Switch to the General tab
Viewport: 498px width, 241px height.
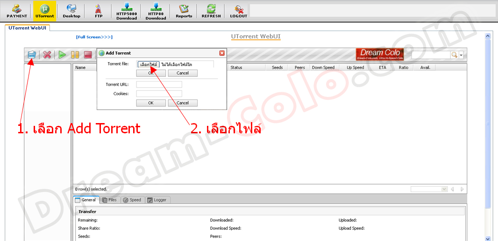(x=86, y=200)
